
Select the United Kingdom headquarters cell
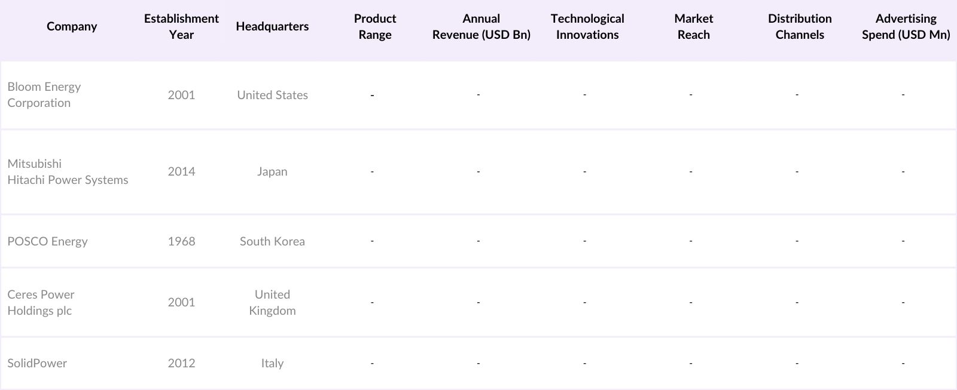click(x=272, y=302)
